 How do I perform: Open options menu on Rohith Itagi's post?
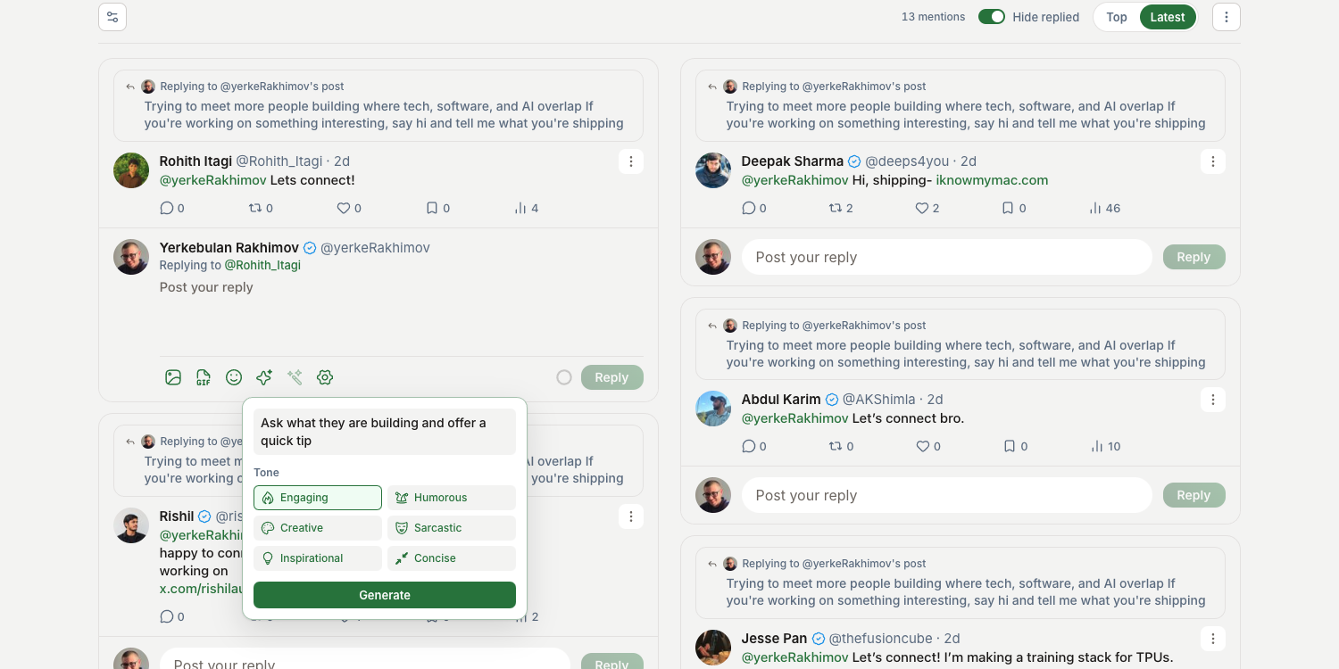click(x=631, y=161)
